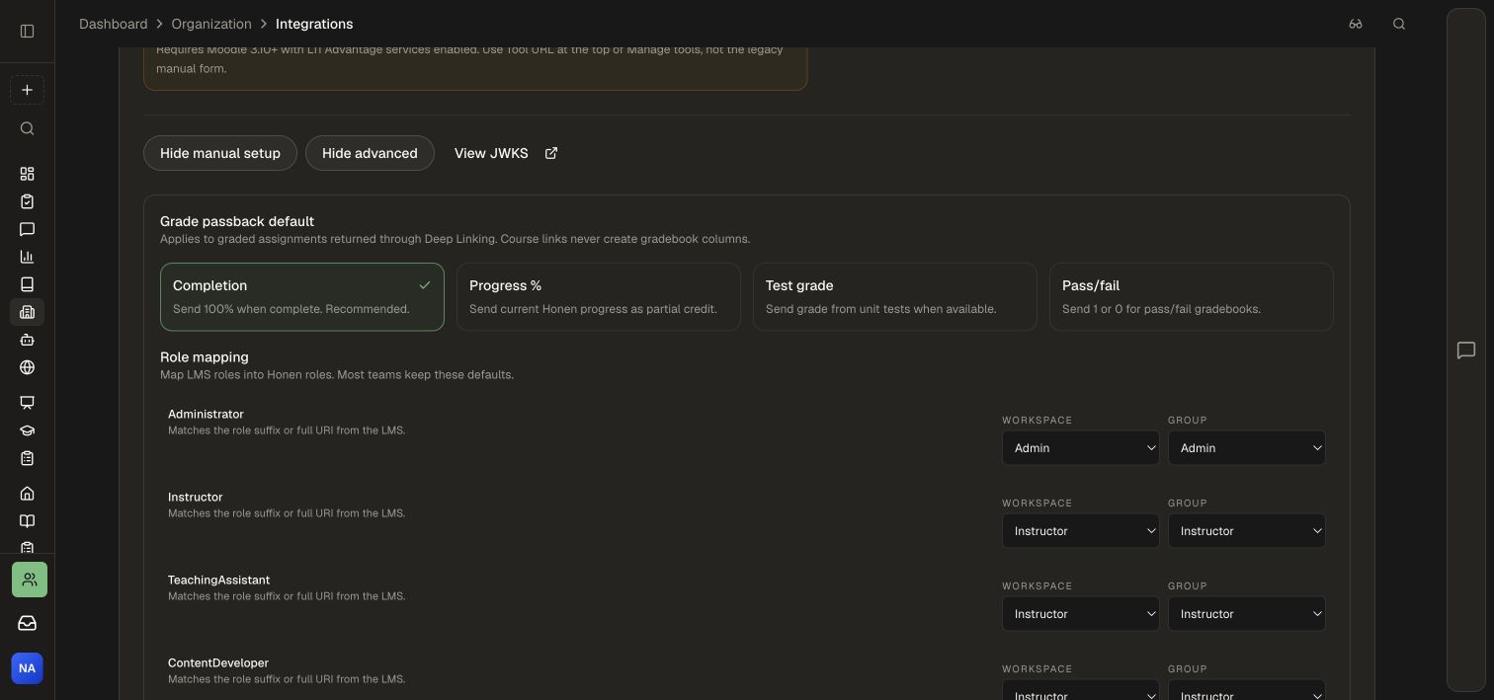Open ContentDeveloper Workspace dropdown
1494x700 pixels.
[x=1081, y=691]
